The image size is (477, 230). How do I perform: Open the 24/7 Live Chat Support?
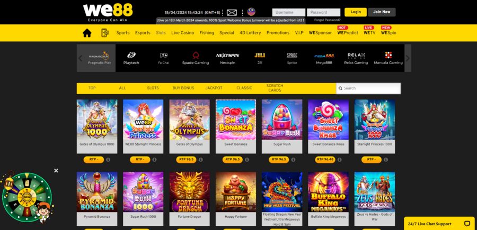[x=439, y=224]
